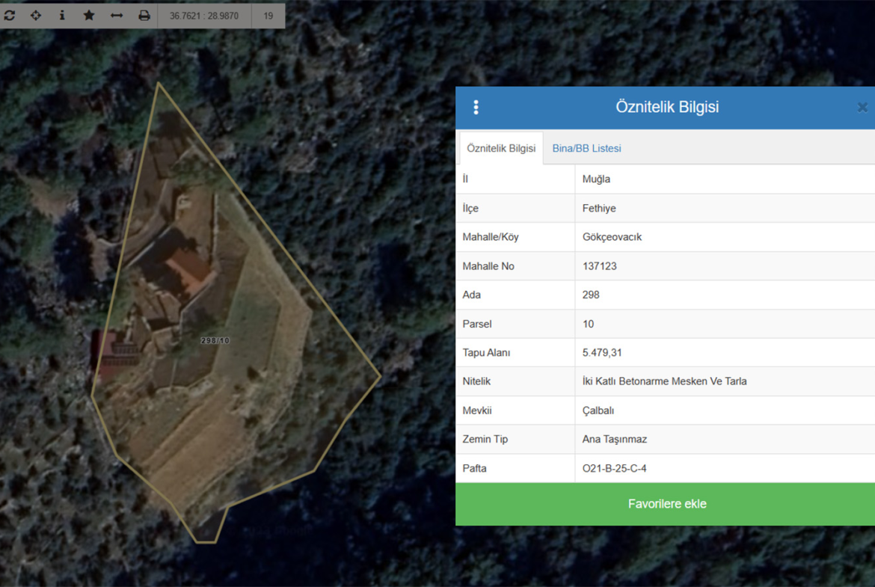Switch to the Bina/BB Listesi tab
Image resolution: width=875 pixels, height=587 pixels.
[x=586, y=148]
